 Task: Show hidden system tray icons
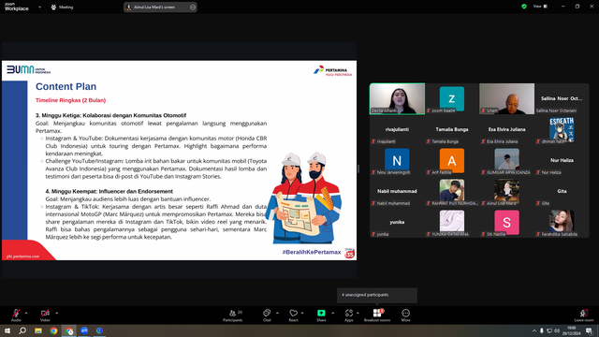point(534,330)
